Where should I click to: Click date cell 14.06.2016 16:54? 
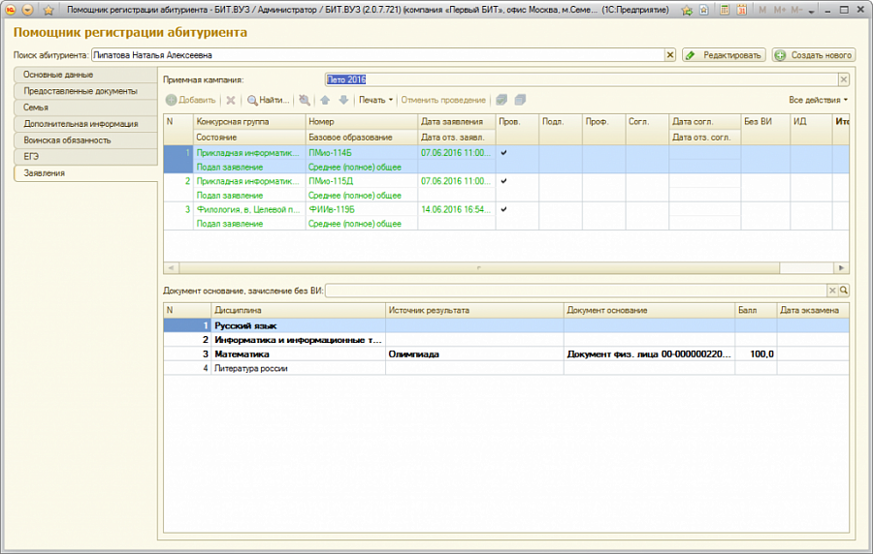click(x=457, y=209)
